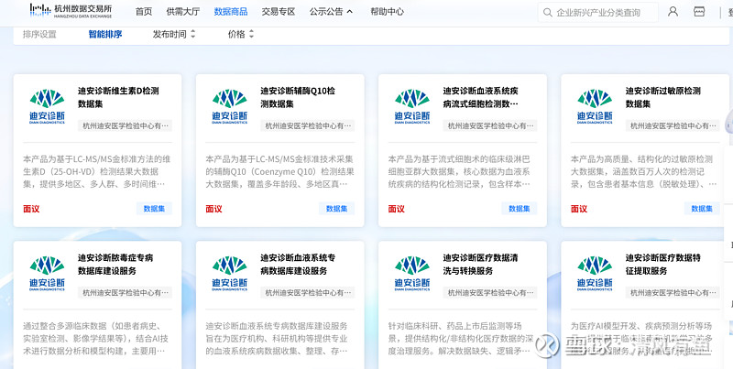Open 迪安诊断医疗数据特征提取服务 title
Screen dimensions: 733x369
coord(662,264)
